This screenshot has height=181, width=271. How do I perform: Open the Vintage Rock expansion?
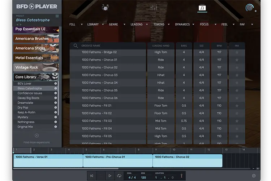click(x=36, y=67)
